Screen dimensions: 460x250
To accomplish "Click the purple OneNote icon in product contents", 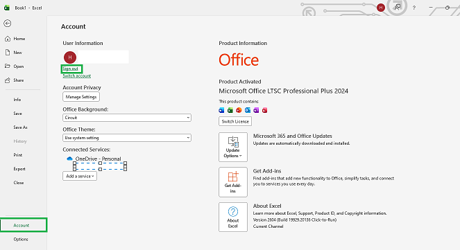I will click(256, 110).
